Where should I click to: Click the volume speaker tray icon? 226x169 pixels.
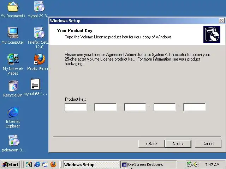coord(196,164)
